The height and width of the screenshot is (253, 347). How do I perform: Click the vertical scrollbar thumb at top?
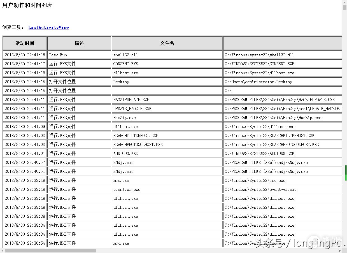tap(344, 7)
